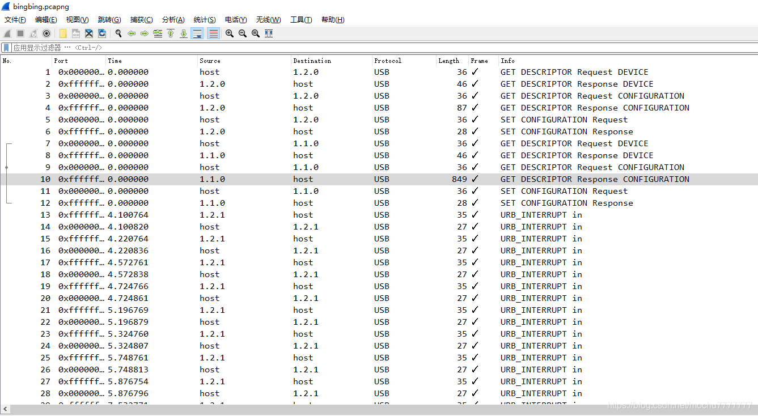Viewport: 758px width, 416px height.
Task: Click the find packet magnifier icon
Action: click(118, 33)
